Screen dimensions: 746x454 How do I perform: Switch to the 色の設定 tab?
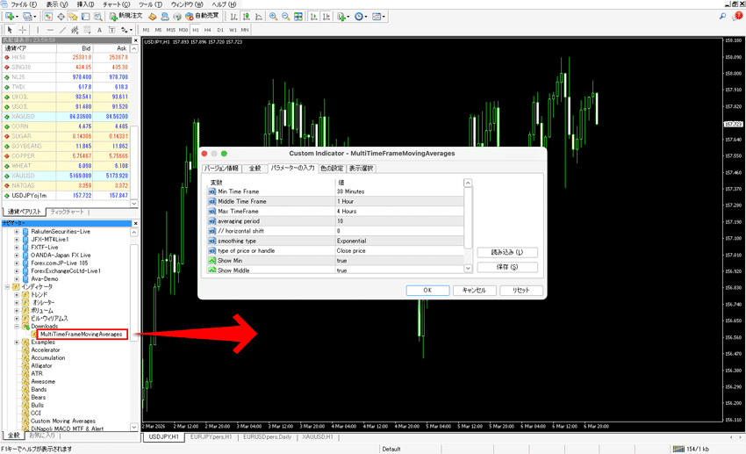pos(331,168)
